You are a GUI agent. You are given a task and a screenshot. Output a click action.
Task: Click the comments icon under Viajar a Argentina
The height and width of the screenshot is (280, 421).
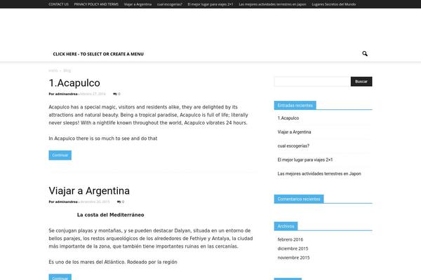click(119, 202)
